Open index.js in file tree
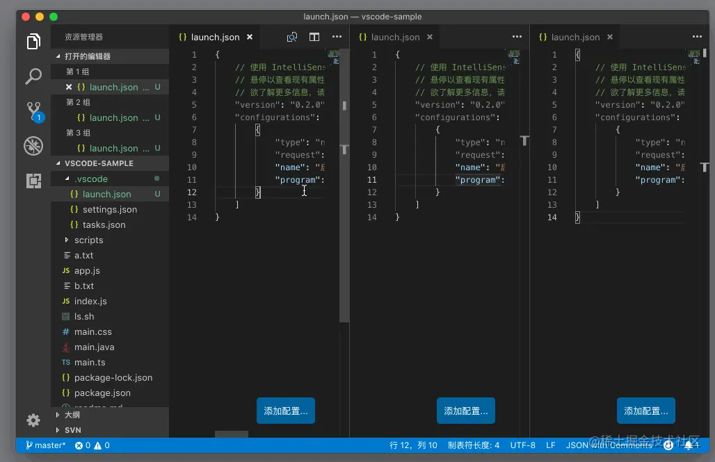This screenshot has width=715, height=462. point(110,301)
